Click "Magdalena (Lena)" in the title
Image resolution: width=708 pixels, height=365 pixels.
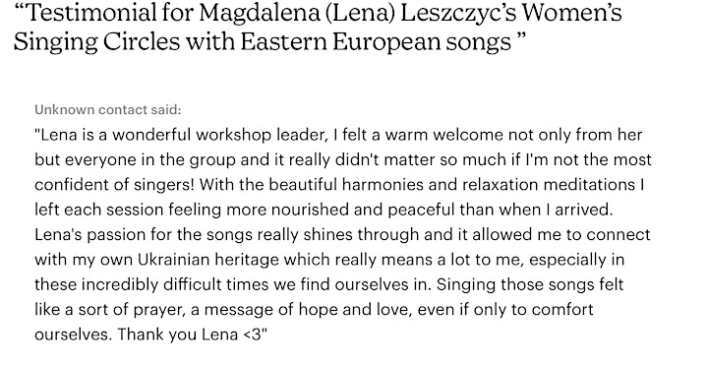click(298, 13)
